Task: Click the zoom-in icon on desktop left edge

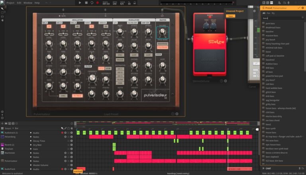Action: pos(2,112)
